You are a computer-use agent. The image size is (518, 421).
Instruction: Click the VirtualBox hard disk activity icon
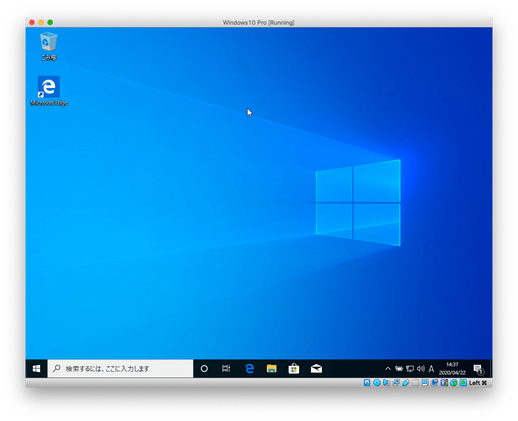366,382
